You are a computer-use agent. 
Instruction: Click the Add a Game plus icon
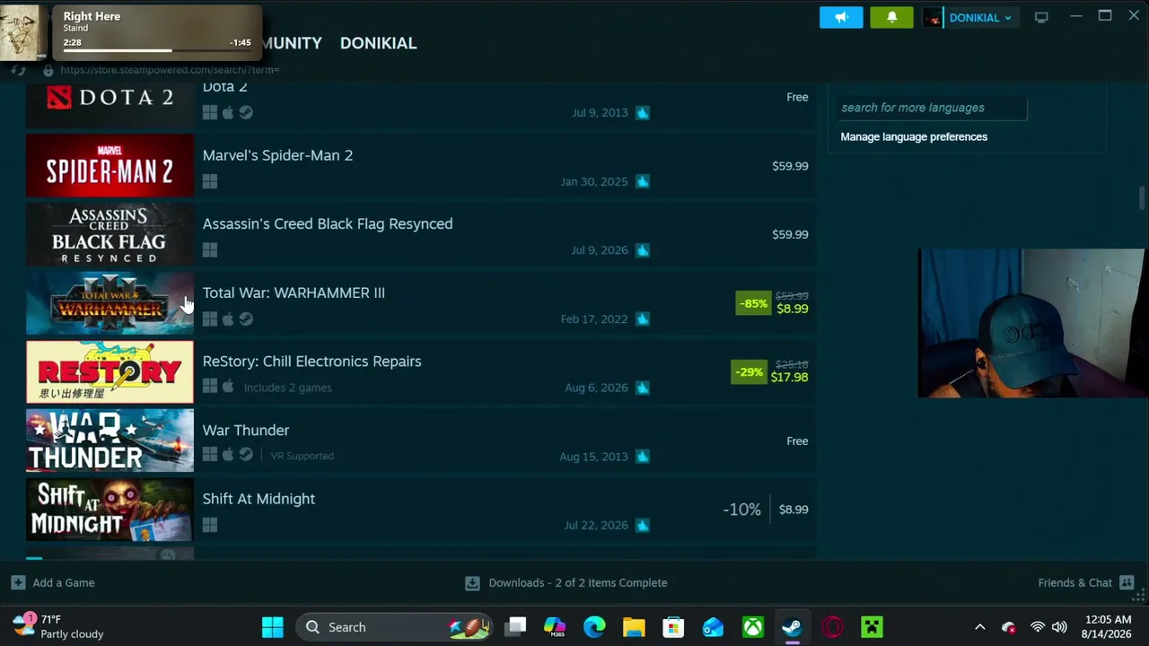pyautogui.click(x=18, y=583)
